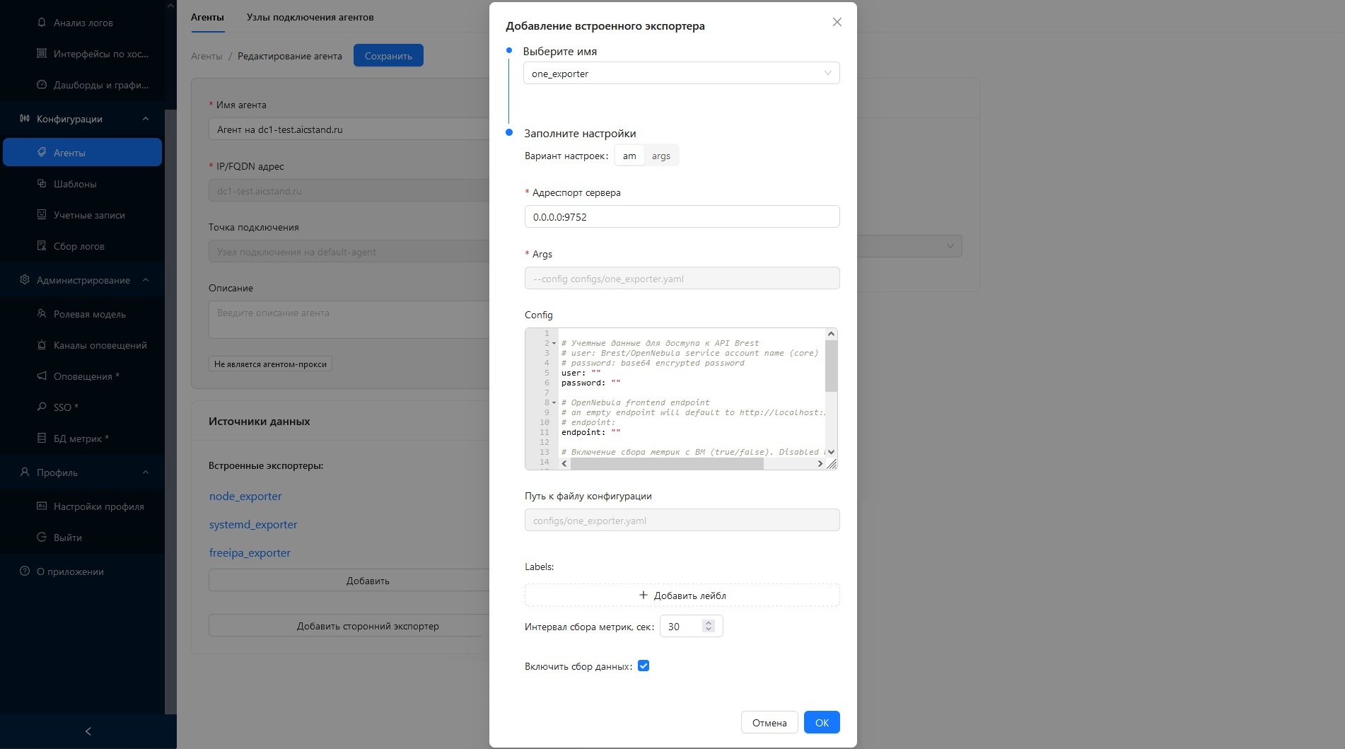
Task: Toggle the Включить сбор данных checkbox
Action: (x=644, y=666)
